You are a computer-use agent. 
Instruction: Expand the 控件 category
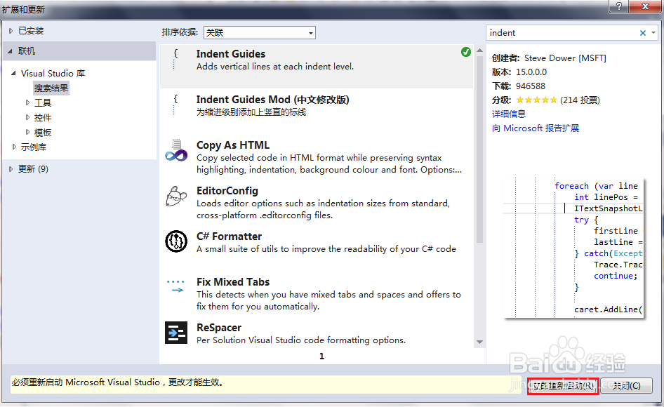tap(27, 117)
